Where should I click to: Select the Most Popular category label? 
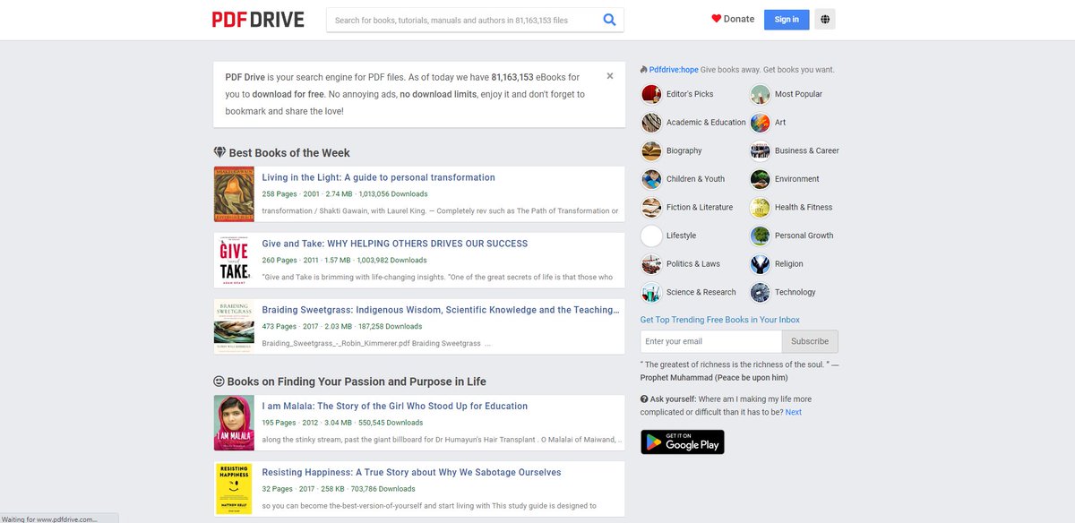(x=798, y=94)
